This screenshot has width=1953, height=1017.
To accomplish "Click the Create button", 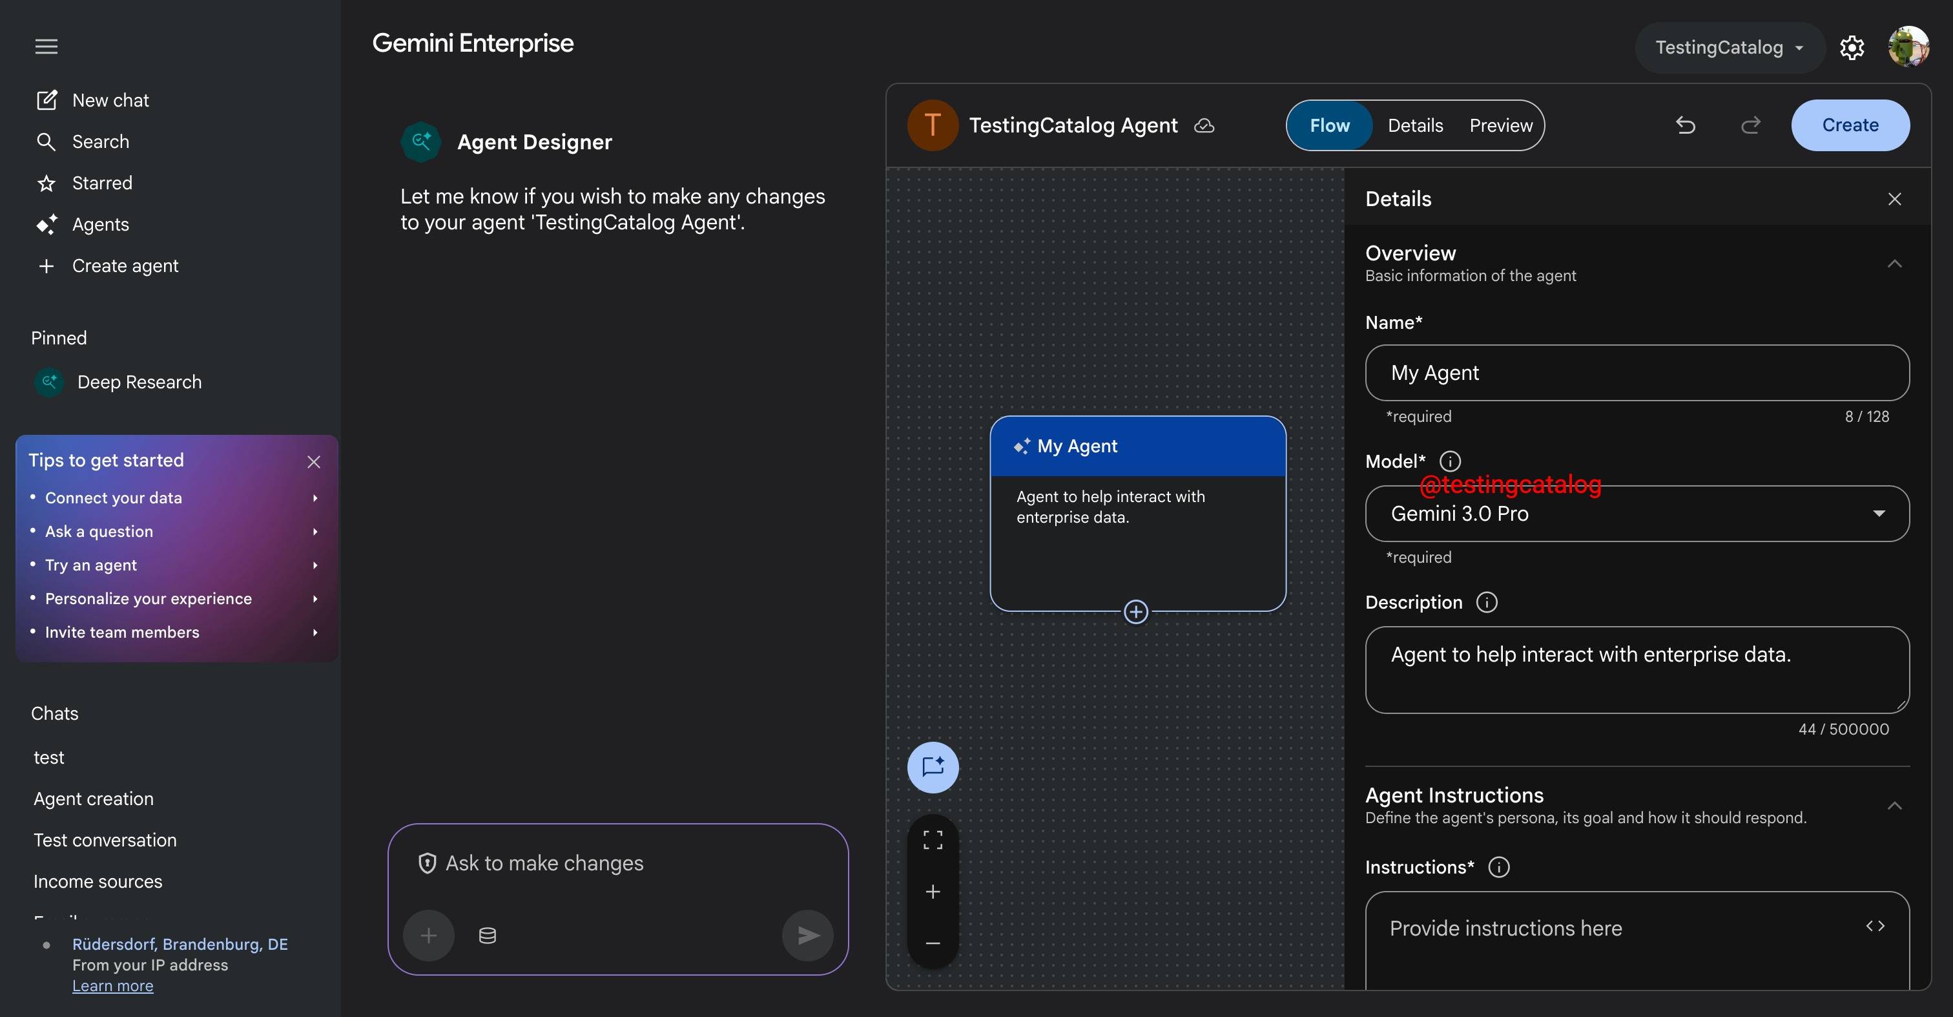I will pyautogui.click(x=1849, y=125).
